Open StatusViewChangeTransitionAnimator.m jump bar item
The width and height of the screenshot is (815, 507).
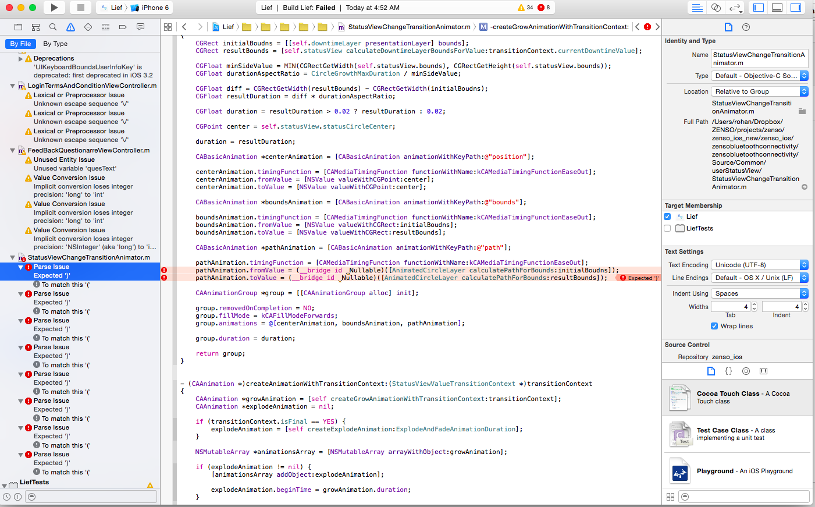tap(404, 27)
